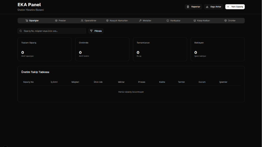Click the Bu ay caption

click(139, 56)
